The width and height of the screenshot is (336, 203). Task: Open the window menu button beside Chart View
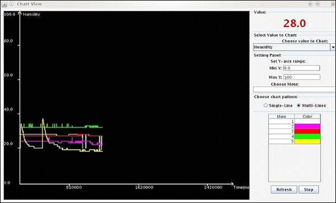point(12,4)
